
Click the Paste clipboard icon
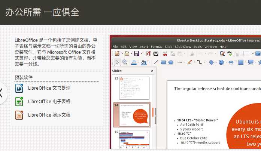(x=180, y=53)
